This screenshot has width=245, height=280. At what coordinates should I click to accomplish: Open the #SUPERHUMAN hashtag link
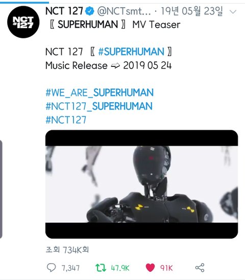[x=131, y=52]
